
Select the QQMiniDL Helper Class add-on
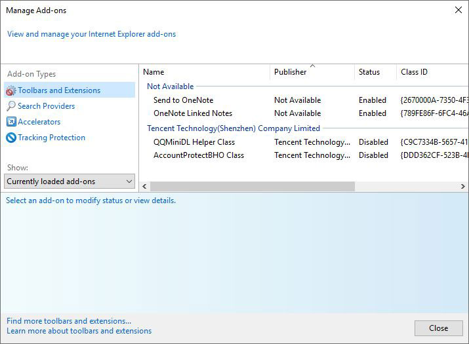pos(194,142)
